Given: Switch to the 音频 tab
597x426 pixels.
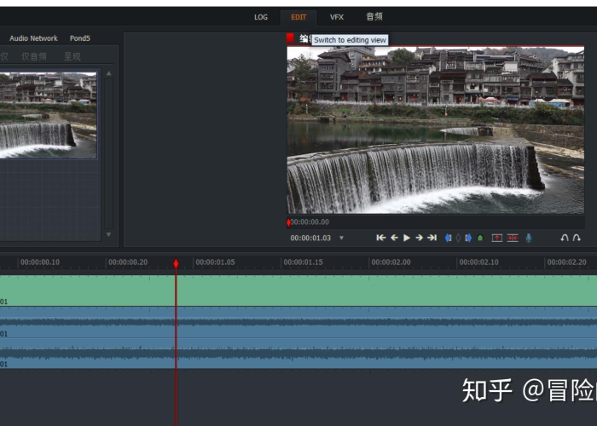Looking at the screenshot, I should pyautogui.click(x=374, y=17).
